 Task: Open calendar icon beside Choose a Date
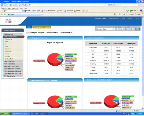pos(113,29)
